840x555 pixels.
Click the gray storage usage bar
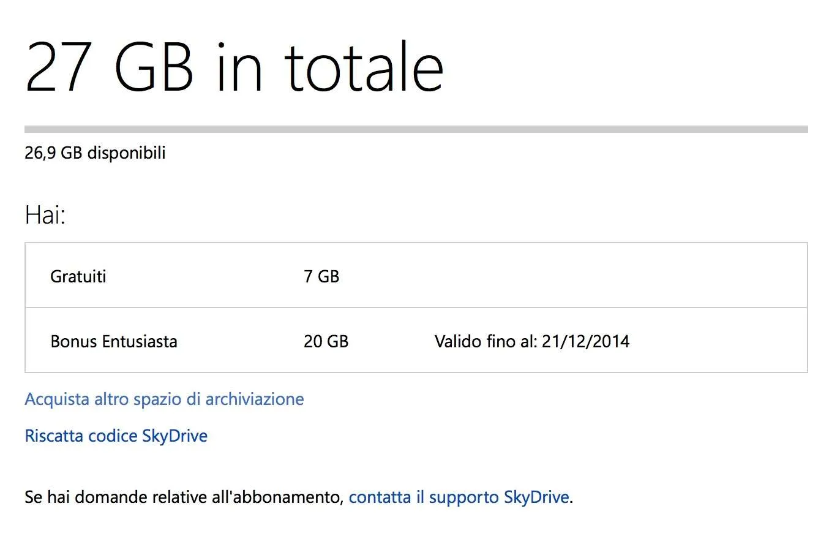coord(416,129)
